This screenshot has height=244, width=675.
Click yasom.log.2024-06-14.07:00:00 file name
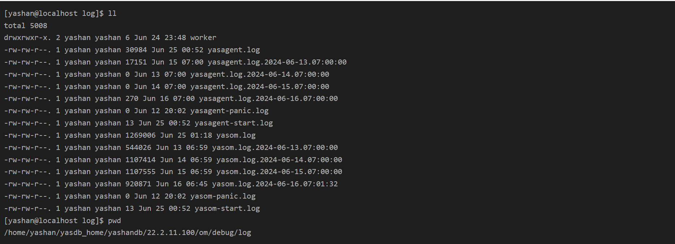[x=279, y=160]
